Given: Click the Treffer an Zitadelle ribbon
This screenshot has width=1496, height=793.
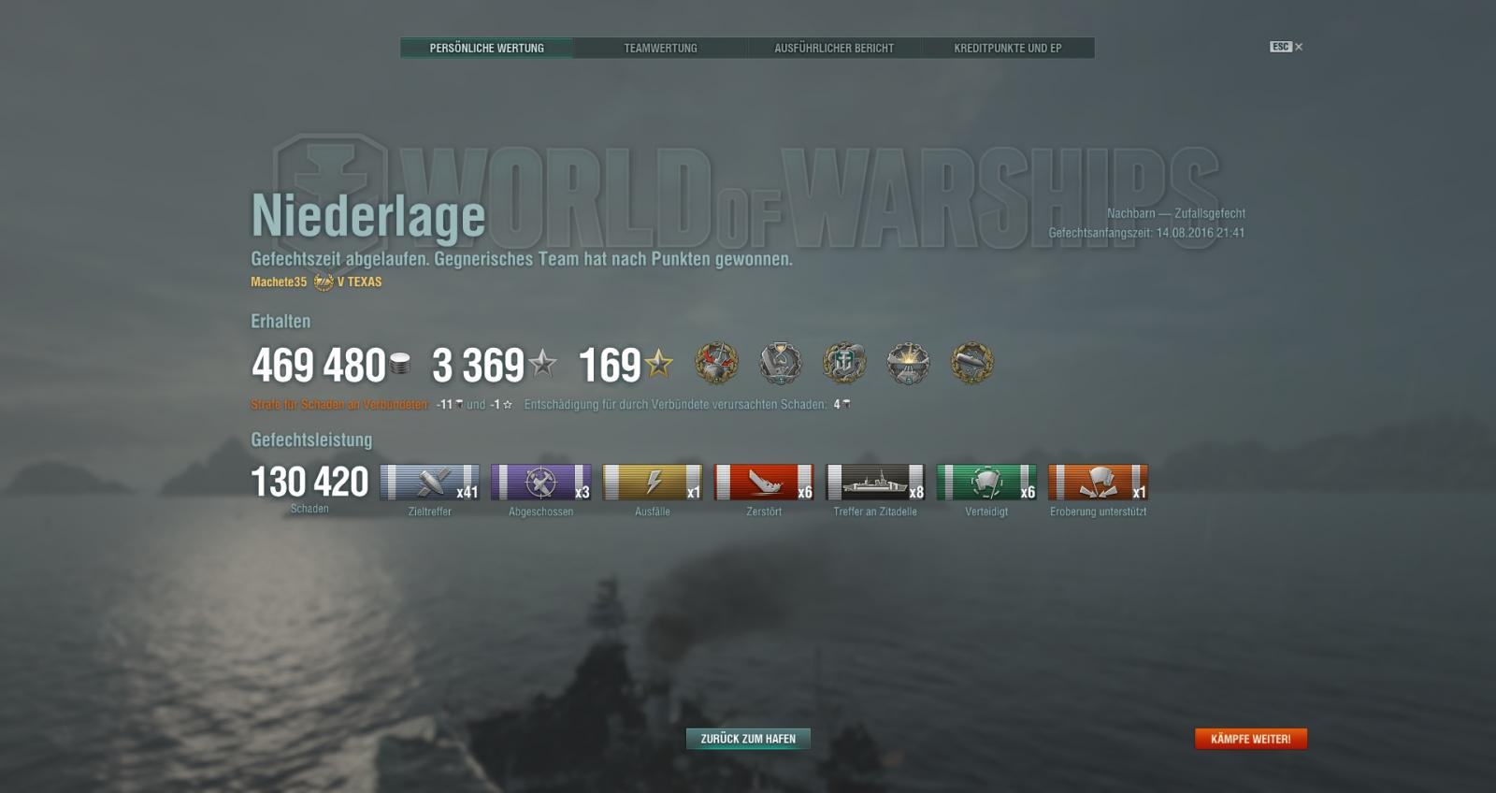Looking at the screenshot, I should tap(875, 483).
